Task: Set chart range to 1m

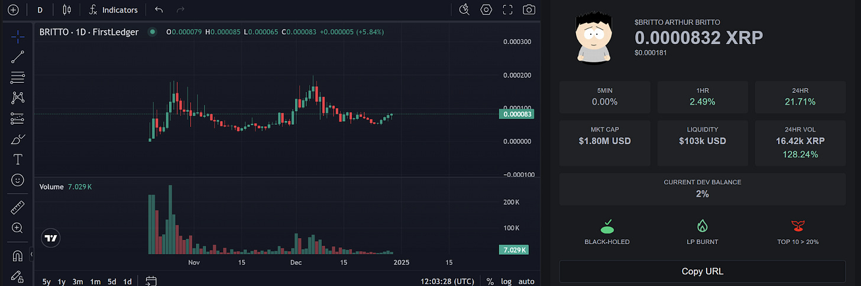Action: coord(95,282)
